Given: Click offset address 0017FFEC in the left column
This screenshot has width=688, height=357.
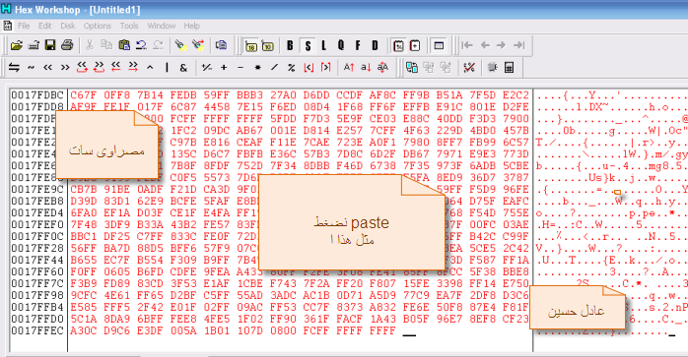Looking at the screenshot, I should [37, 330].
